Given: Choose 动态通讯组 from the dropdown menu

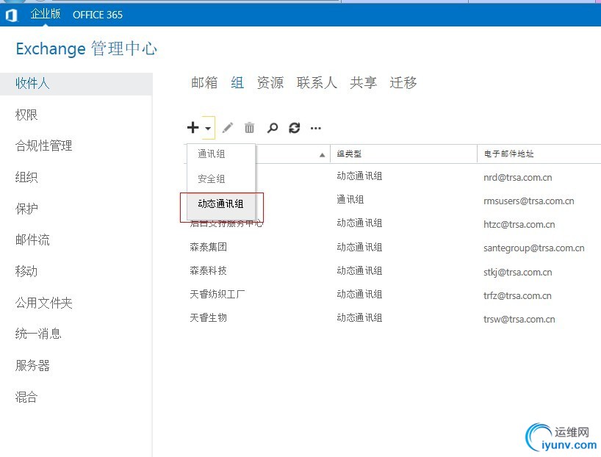Looking at the screenshot, I should pos(221,204).
